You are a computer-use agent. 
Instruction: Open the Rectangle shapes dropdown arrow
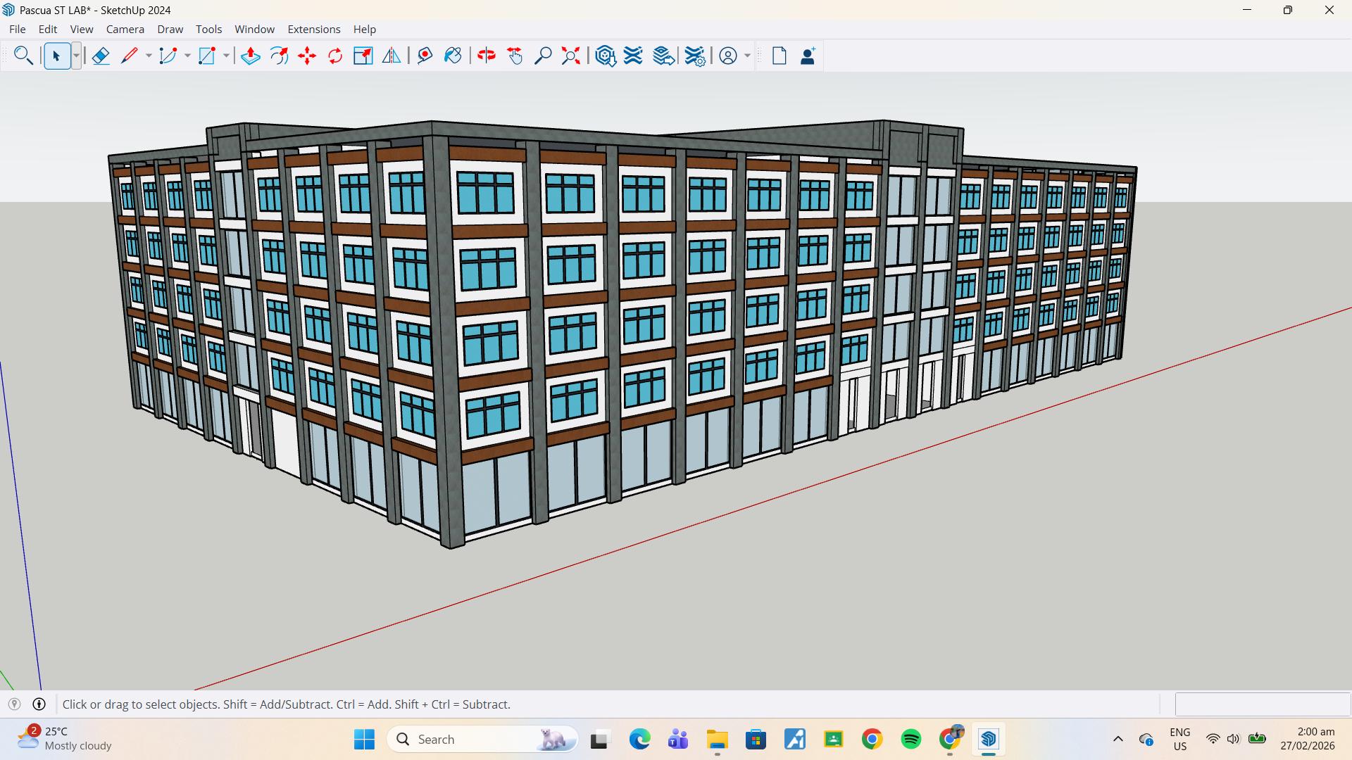[x=226, y=56]
